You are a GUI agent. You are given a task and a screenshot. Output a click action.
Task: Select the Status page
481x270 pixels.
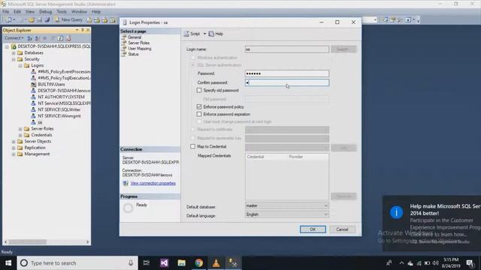point(133,54)
